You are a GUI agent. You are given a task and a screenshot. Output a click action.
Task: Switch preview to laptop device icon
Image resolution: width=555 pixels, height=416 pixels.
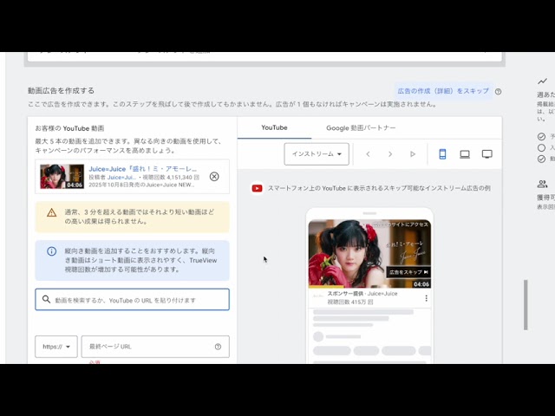(465, 154)
